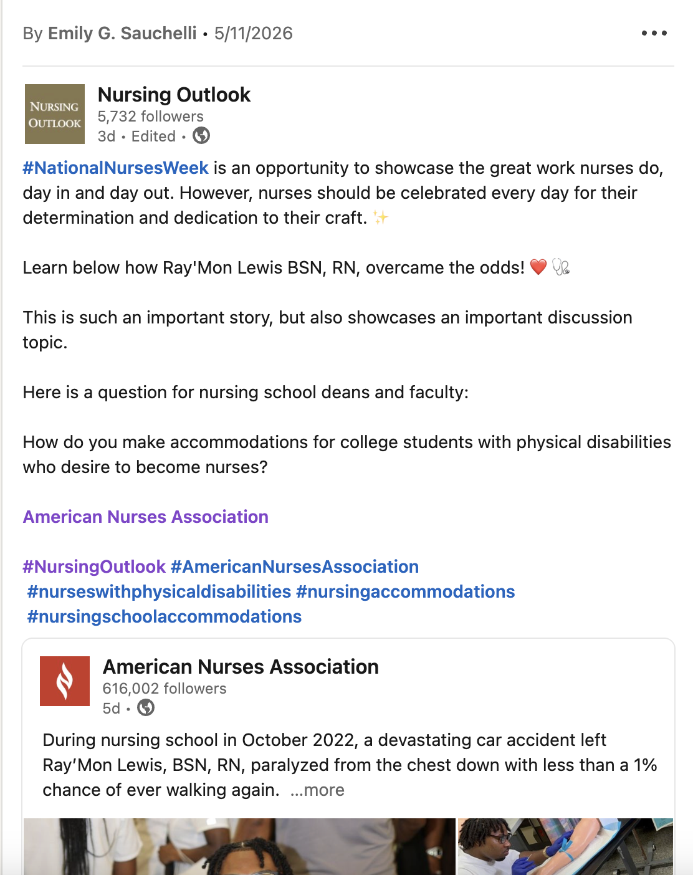Click the American Nurses Association heading in shared post
This screenshot has height=875, width=693.
point(241,667)
